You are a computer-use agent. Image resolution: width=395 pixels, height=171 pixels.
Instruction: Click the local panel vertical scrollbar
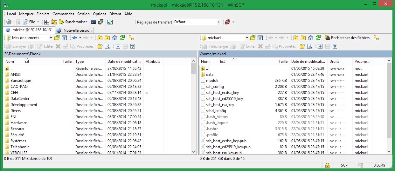[x=194, y=107]
